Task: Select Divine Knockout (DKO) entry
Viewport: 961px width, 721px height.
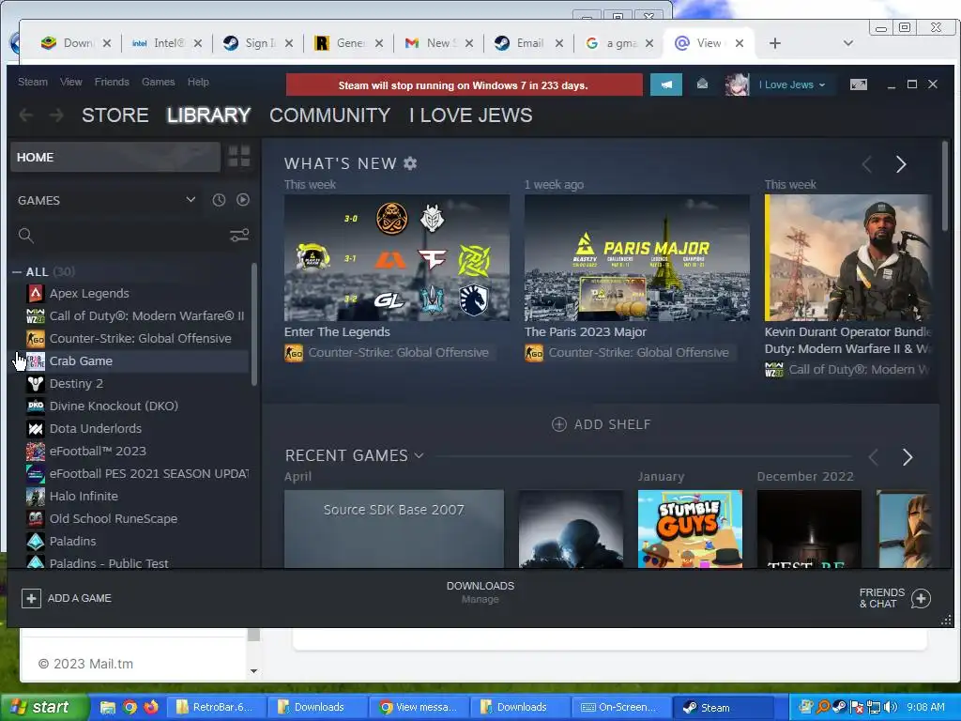Action: [114, 407]
